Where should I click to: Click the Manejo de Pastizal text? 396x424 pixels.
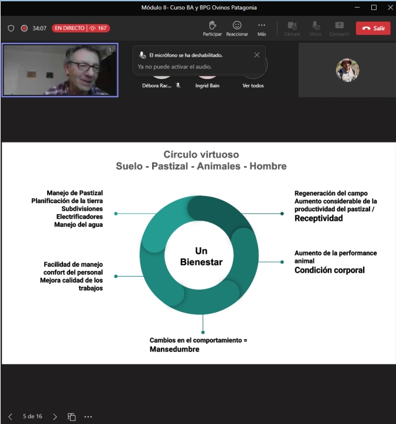tap(75, 193)
